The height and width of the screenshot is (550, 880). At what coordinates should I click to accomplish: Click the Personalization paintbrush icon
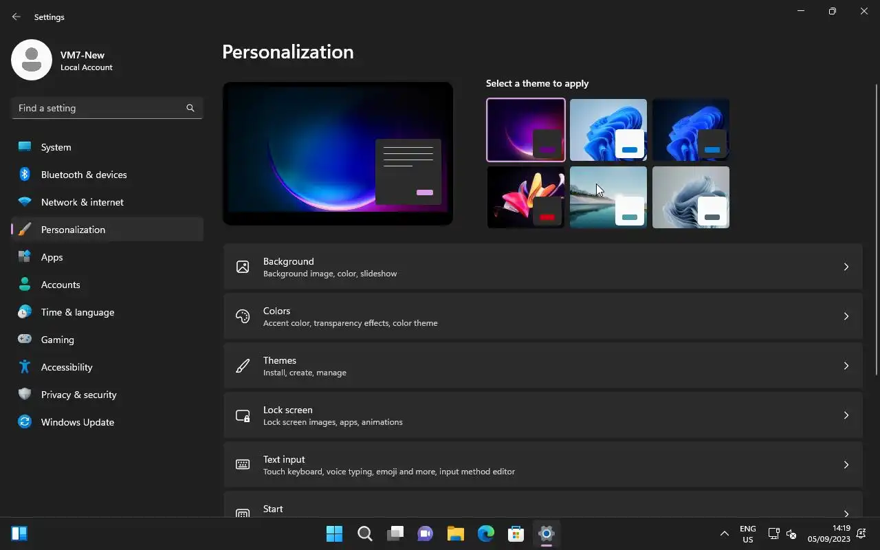click(x=25, y=230)
